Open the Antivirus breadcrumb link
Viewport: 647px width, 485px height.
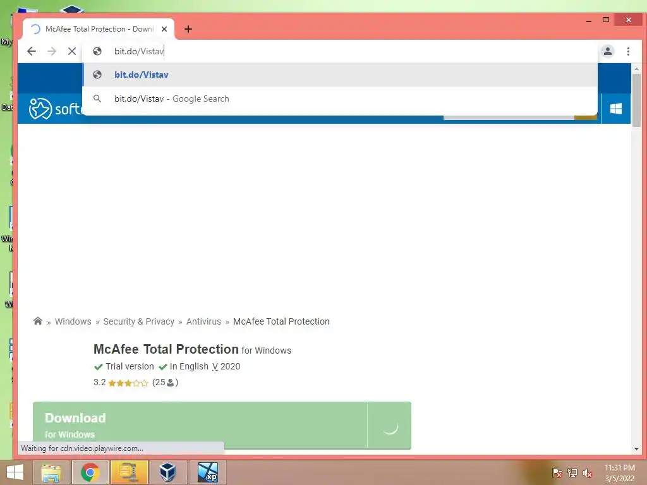tap(203, 321)
